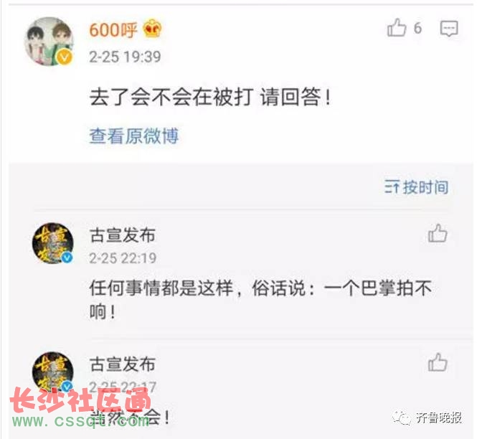Open 古宣发布 avatar on 22:19 reply
Viewport: 477px width, 439px height.
coord(52,243)
